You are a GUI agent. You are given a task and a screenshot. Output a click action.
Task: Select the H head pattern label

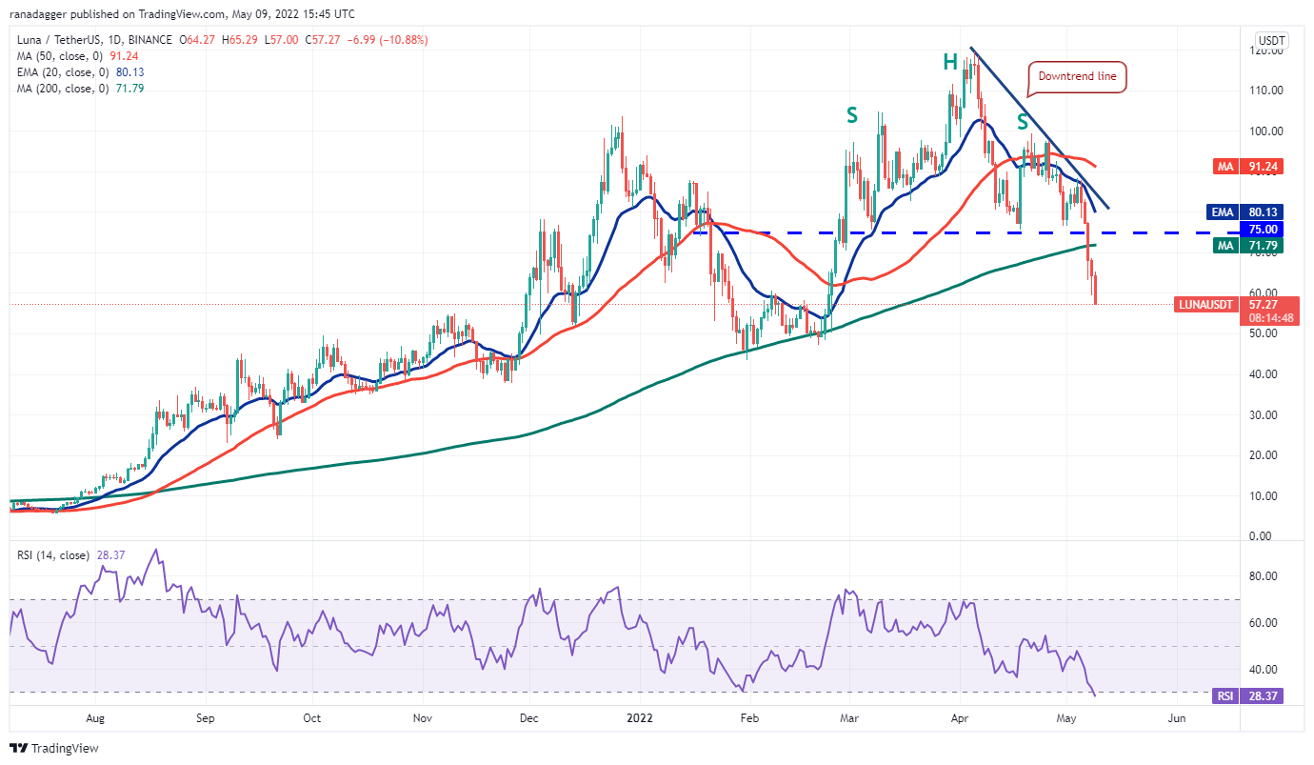[x=949, y=63]
